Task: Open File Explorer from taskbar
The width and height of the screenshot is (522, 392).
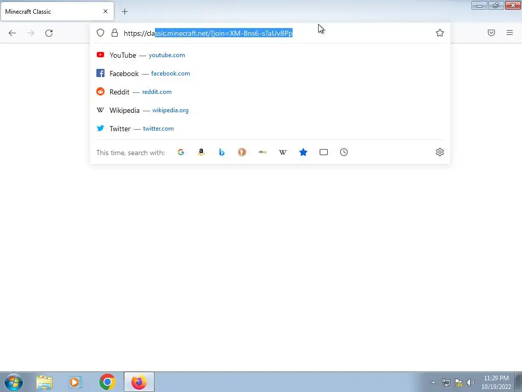Action: (44, 382)
